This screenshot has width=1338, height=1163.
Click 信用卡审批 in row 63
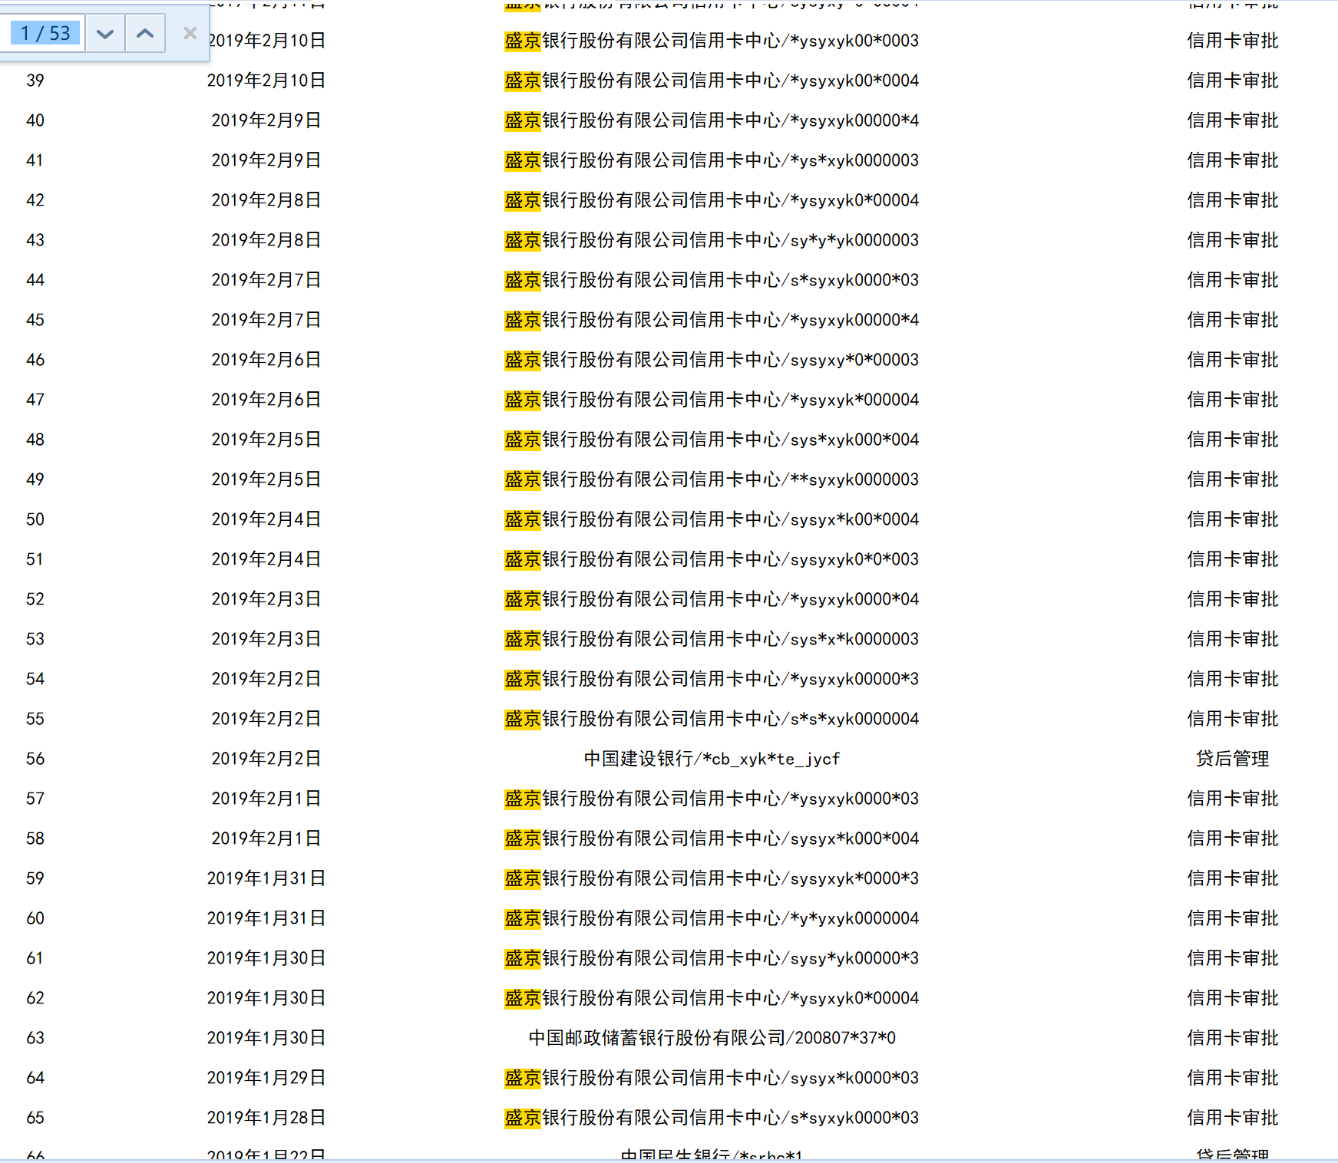click(x=1233, y=1038)
